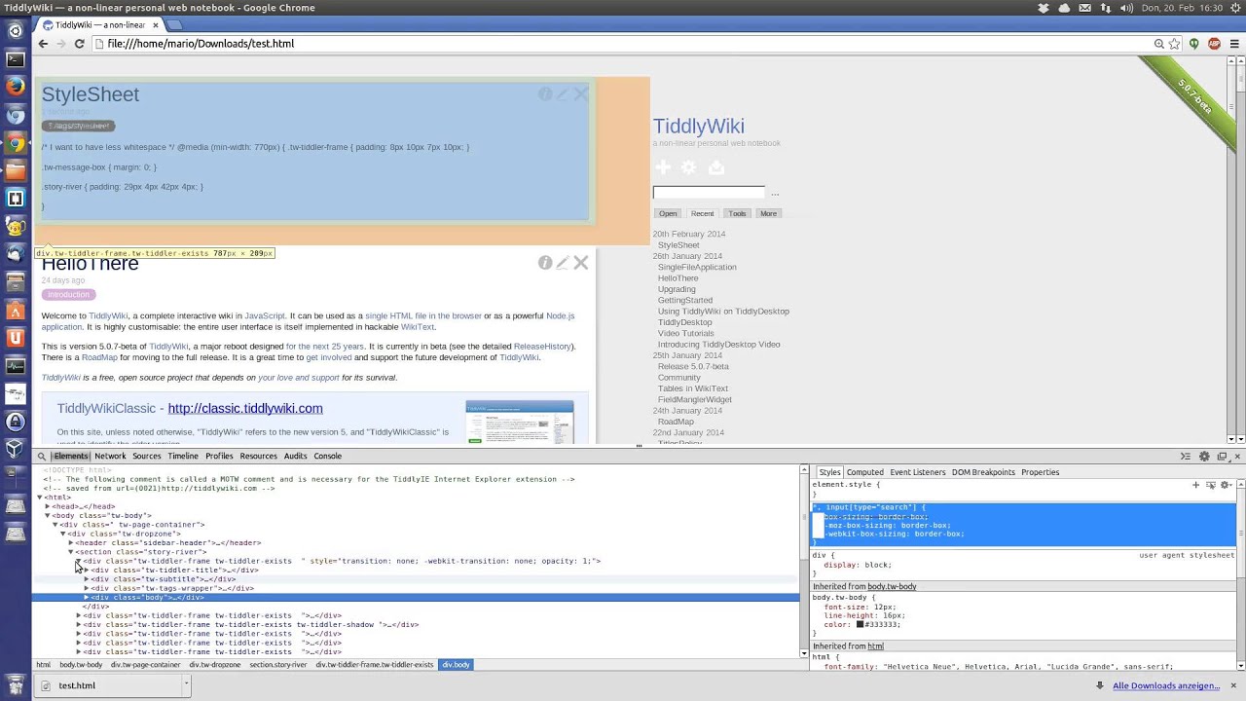Open TiddlyWiki control panel gear icon
The width and height of the screenshot is (1246, 701).
(x=689, y=167)
